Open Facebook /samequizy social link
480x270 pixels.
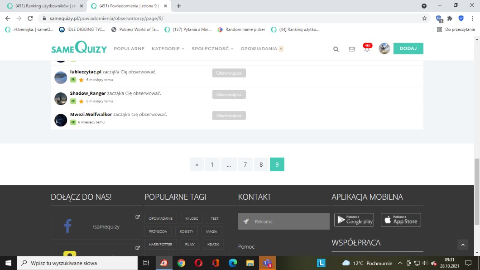(x=96, y=227)
